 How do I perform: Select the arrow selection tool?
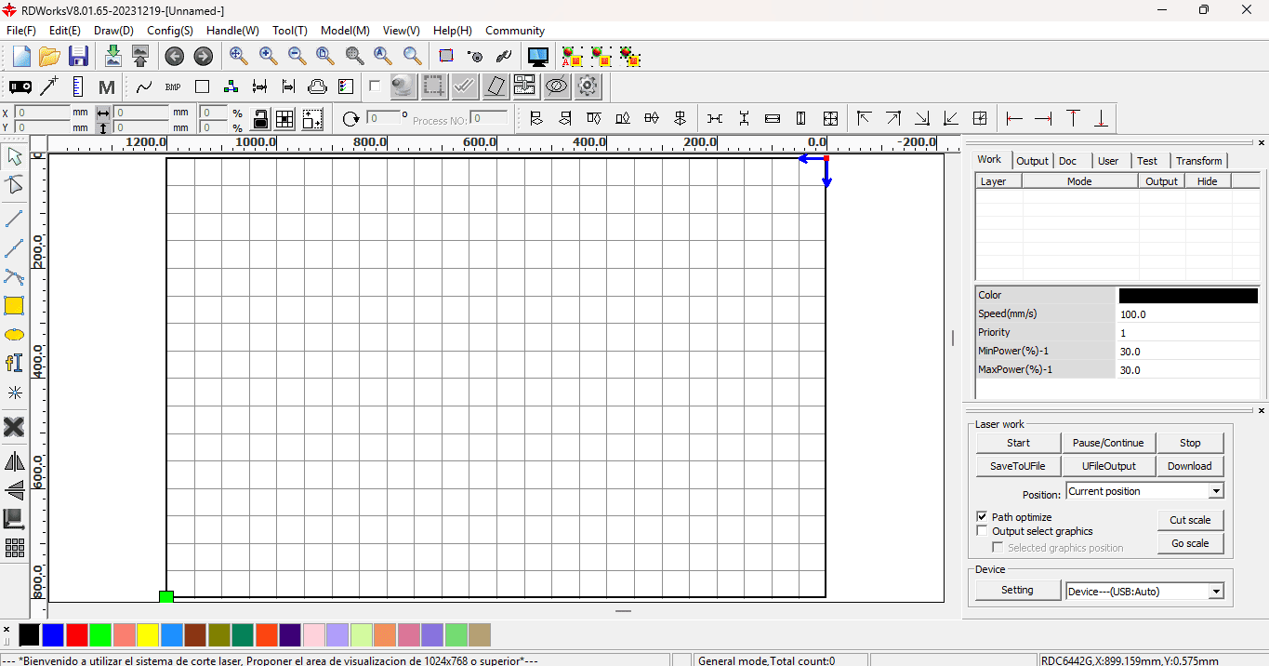click(x=14, y=155)
